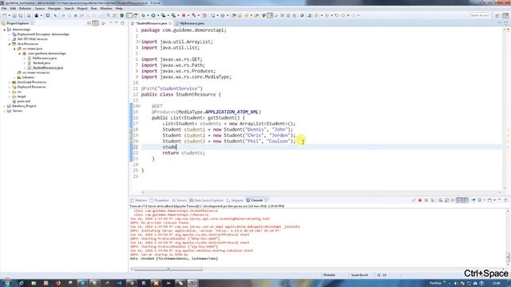Collapse the Java Resources node
Viewport: 511px width, 287px height.
(x=10, y=44)
